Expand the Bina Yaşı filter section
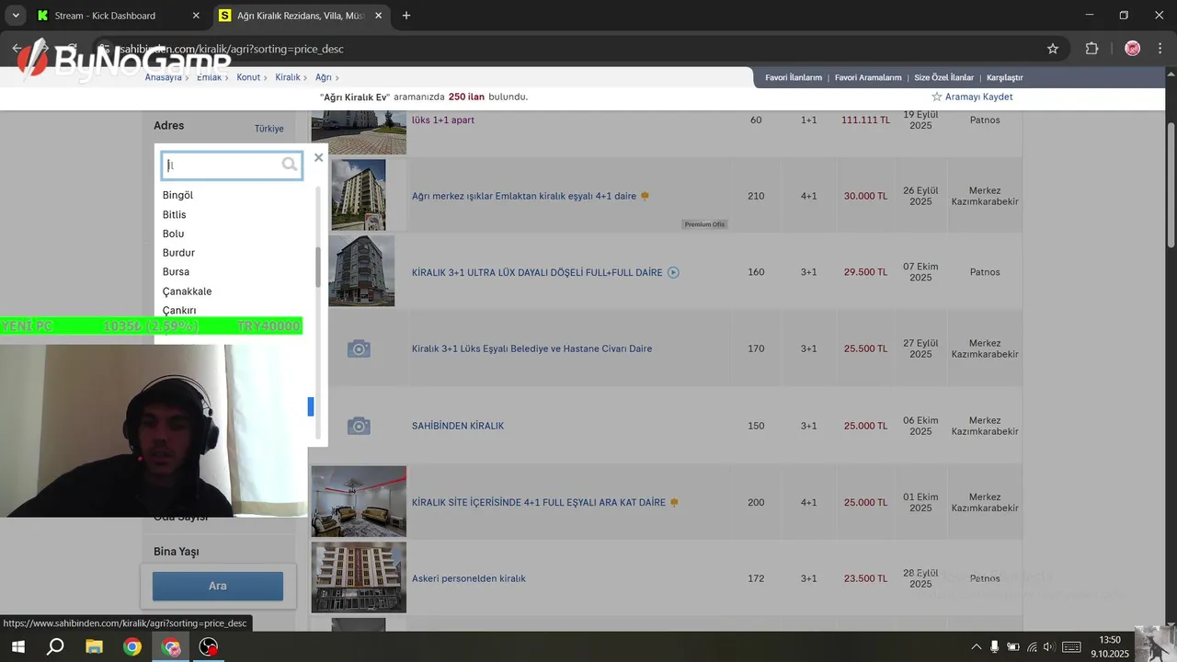This screenshot has width=1177, height=662. (x=177, y=552)
